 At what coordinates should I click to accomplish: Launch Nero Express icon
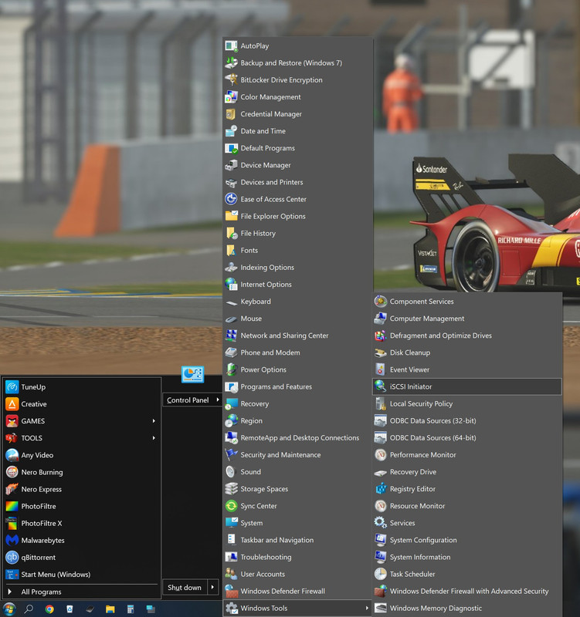(x=12, y=489)
